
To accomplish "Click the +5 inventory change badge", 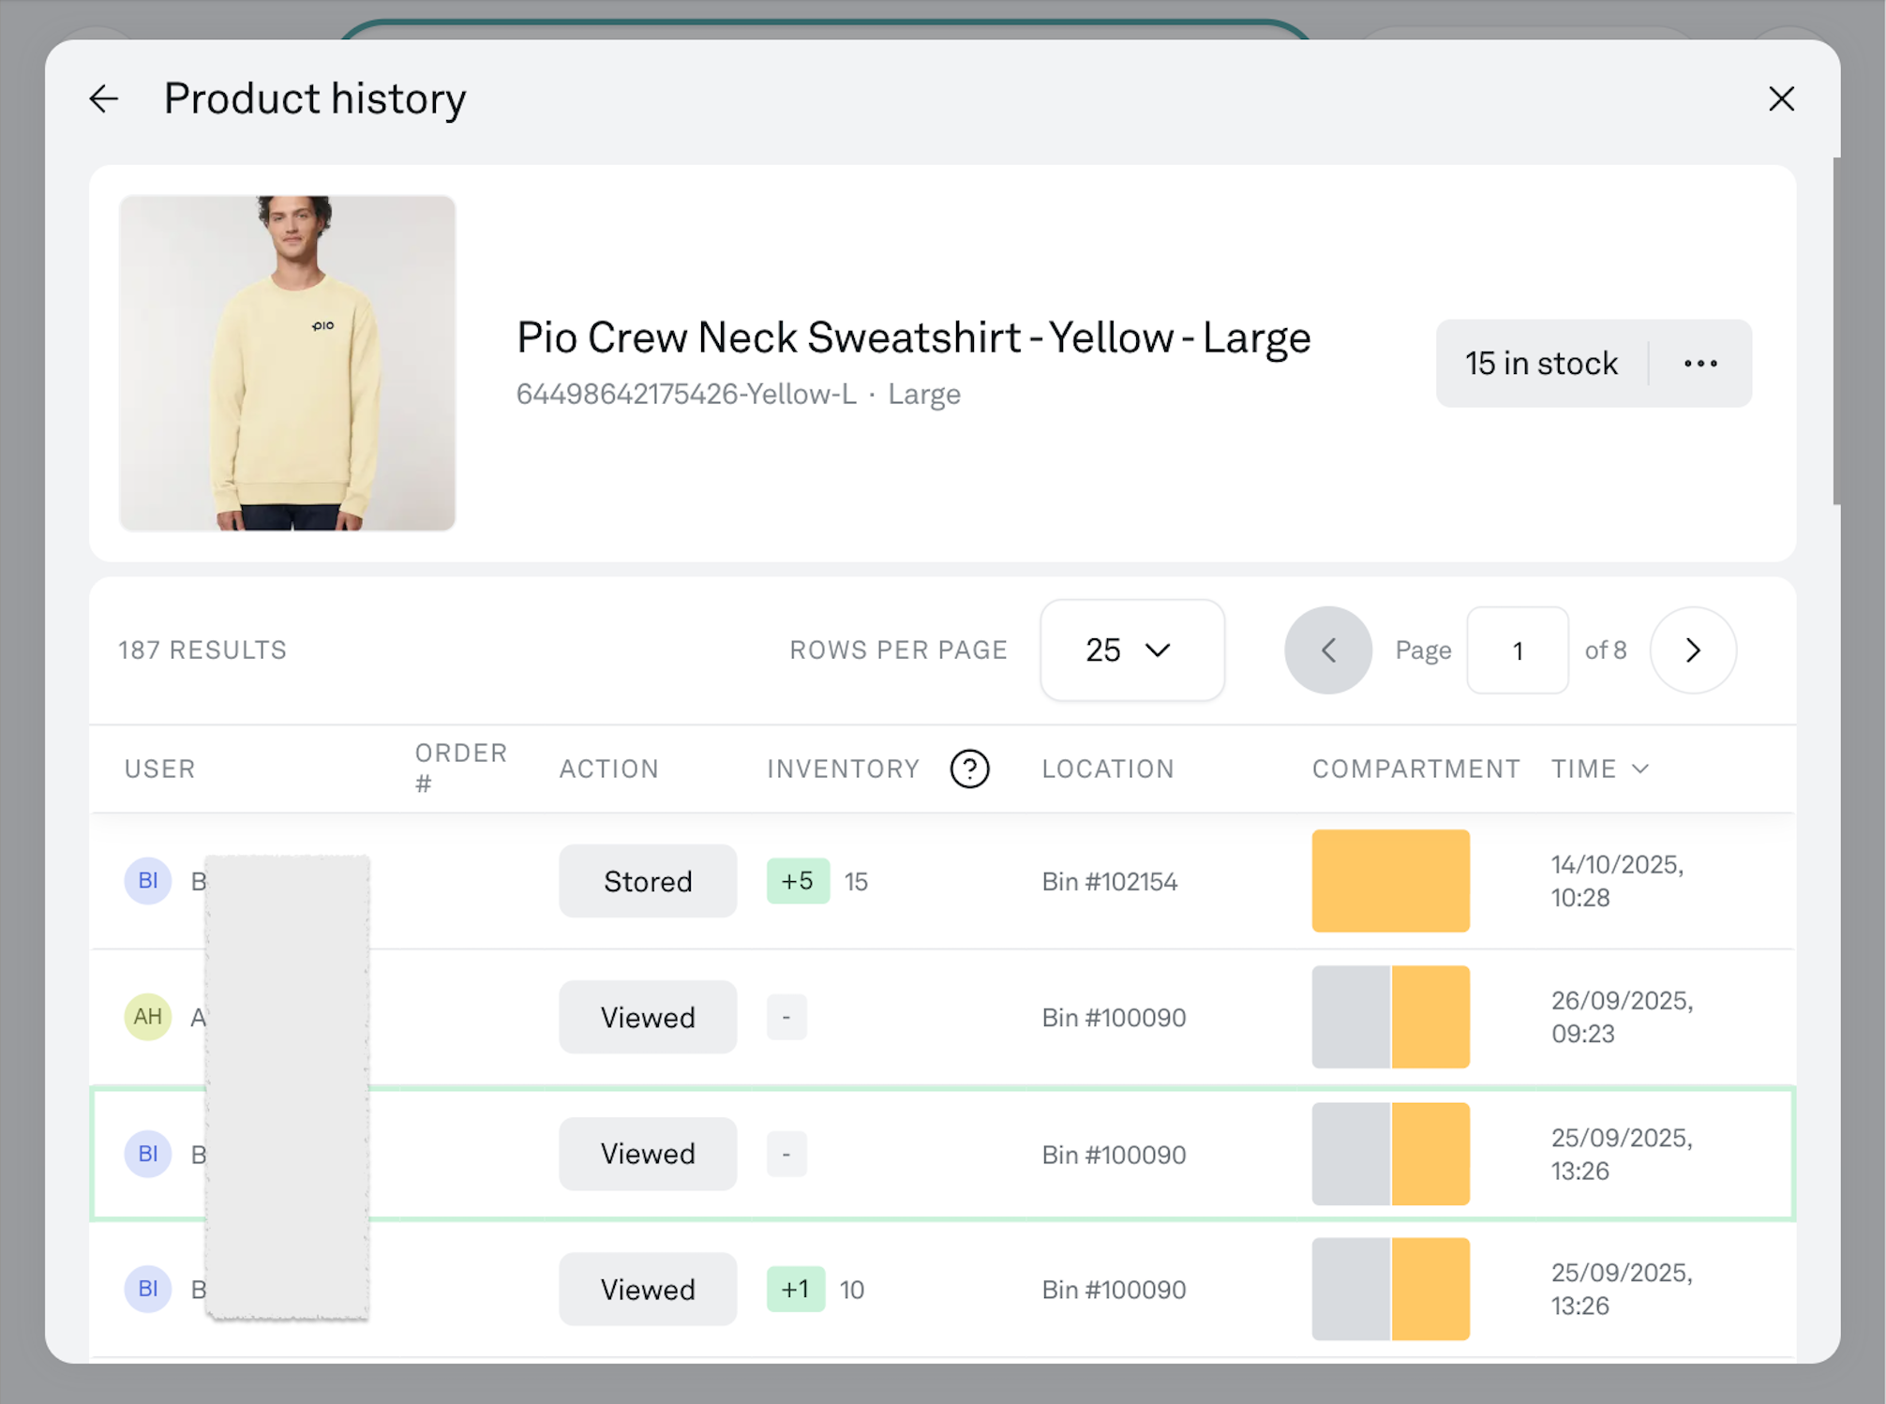I will pyautogui.click(x=798, y=881).
